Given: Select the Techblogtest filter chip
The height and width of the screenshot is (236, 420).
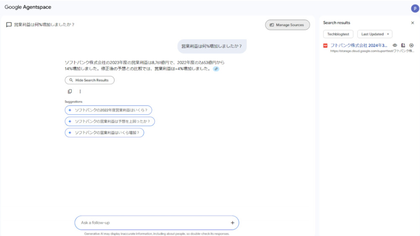Looking at the screenshot, I should tap(338, 34).
